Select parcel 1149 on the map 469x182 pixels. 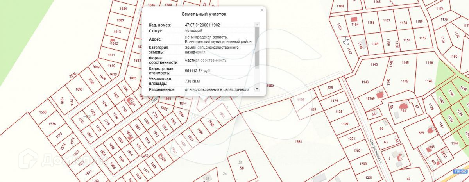click(x=375, y=44)
